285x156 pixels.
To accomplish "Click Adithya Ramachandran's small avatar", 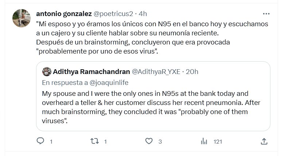I will click(x=46, y=71).
